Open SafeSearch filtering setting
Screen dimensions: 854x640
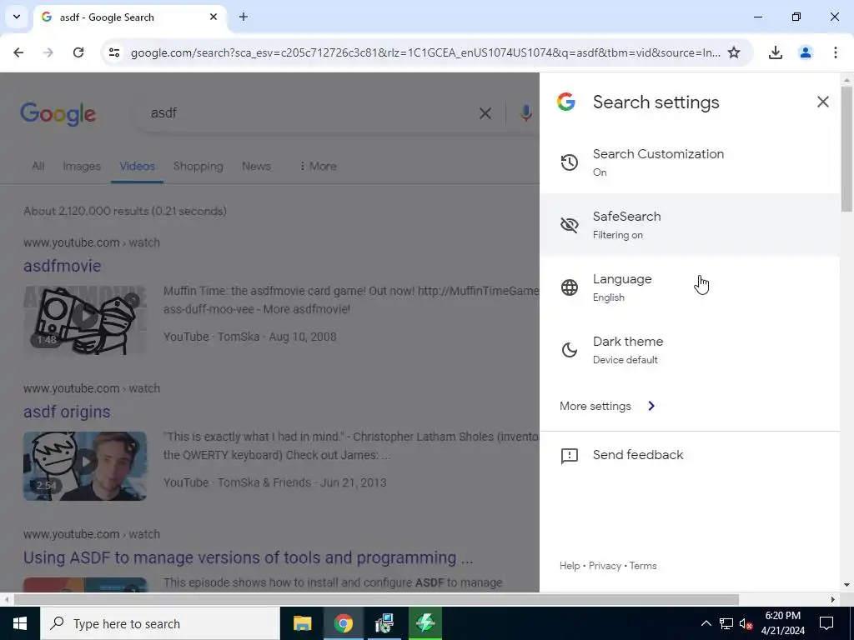point(690,225)
